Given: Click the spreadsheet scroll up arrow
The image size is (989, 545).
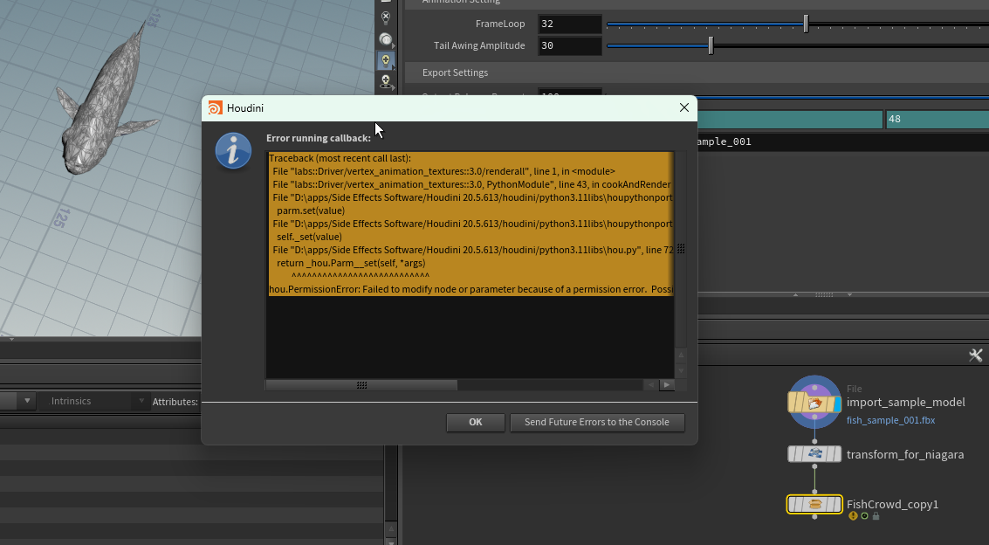Looking at the screenshot, I should tap(391, 528).
